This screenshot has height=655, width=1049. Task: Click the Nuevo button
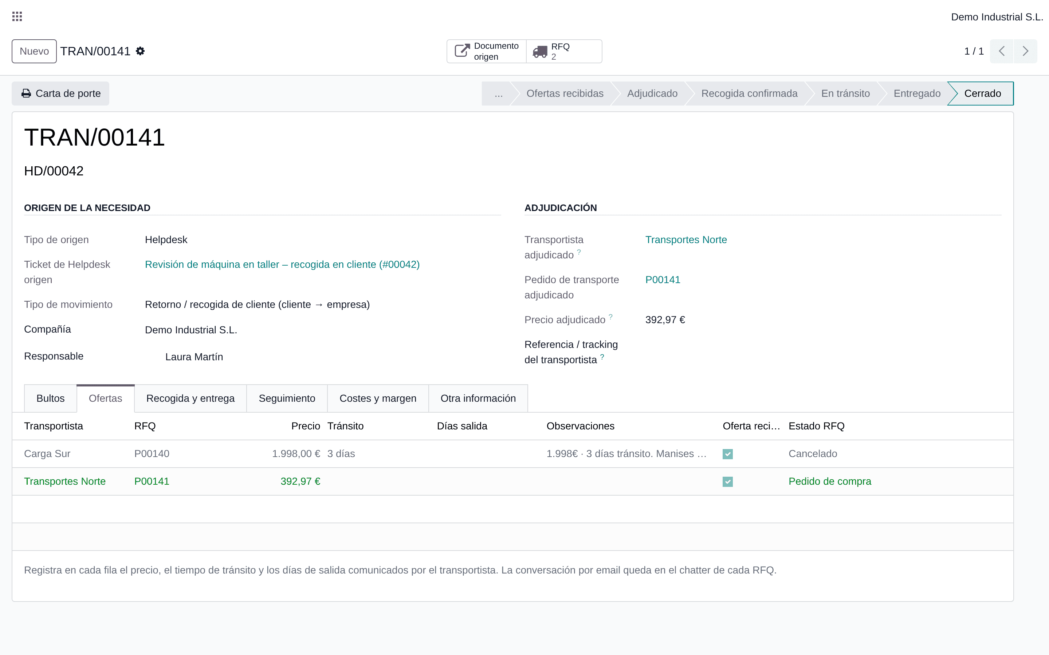(x=34, y=51)
